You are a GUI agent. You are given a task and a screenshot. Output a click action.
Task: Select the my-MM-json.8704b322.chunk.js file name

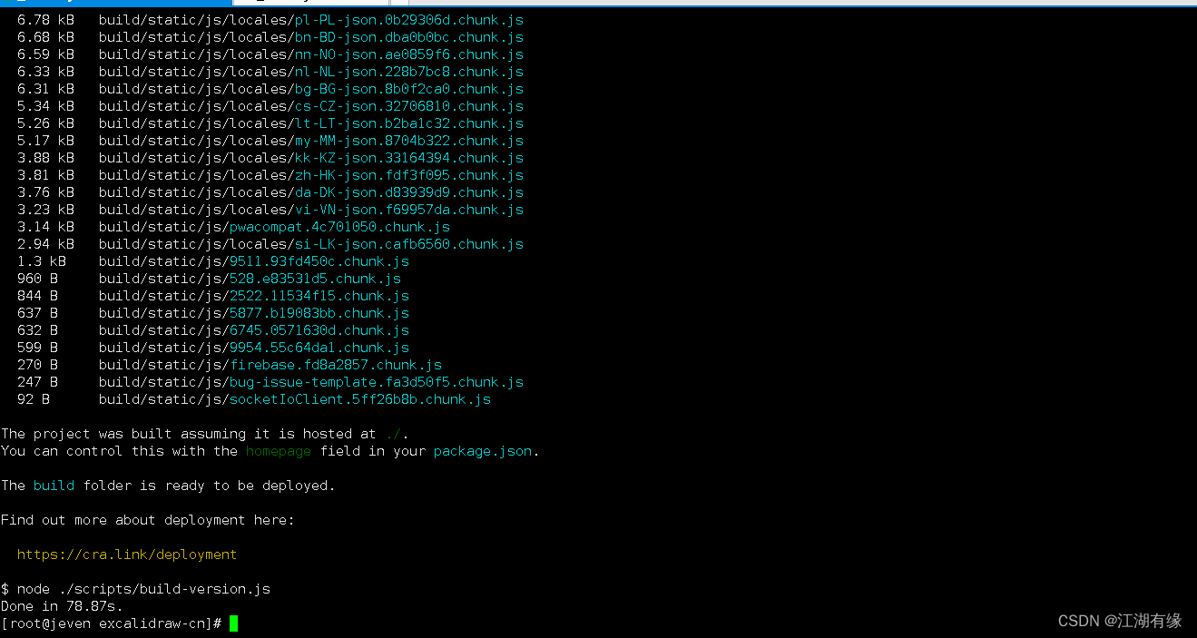click(409, 141)
